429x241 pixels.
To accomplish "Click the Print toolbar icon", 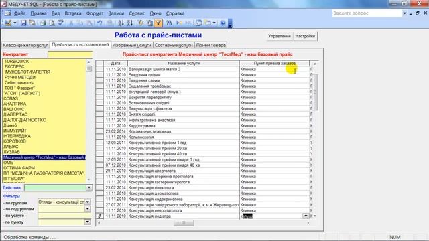I will [43, 23].
